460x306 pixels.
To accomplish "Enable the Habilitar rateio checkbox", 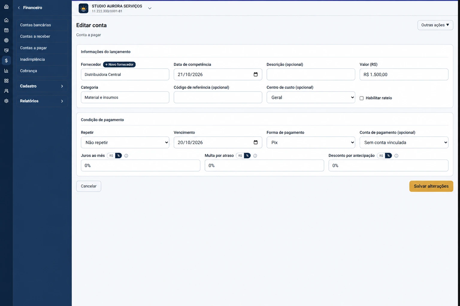I will (x=361, y=98).
